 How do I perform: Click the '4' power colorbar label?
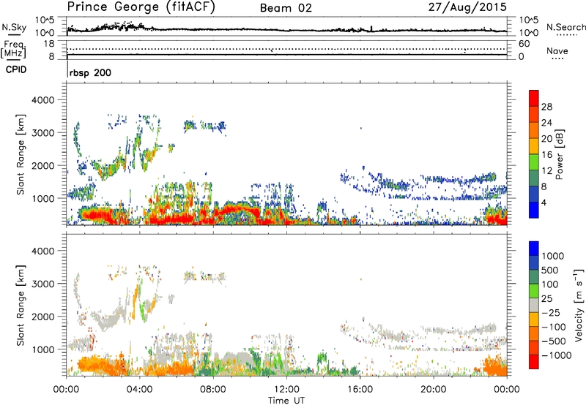tap(544, 202)
